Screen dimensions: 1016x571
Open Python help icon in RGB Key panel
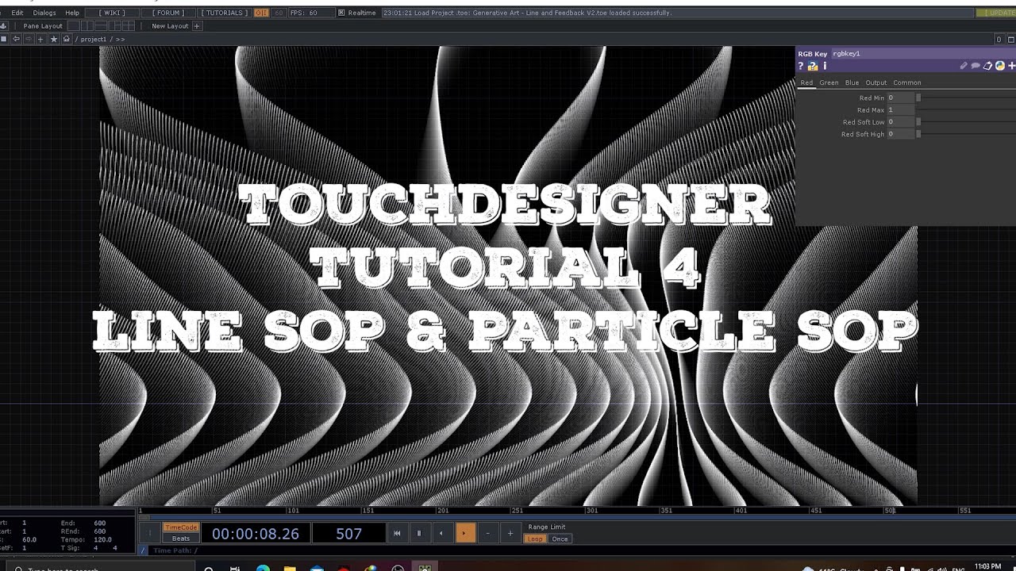(813, 67)
